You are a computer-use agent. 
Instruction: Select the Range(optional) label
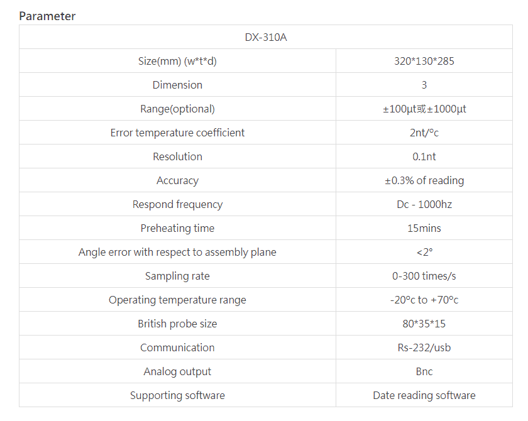[177, 109]
